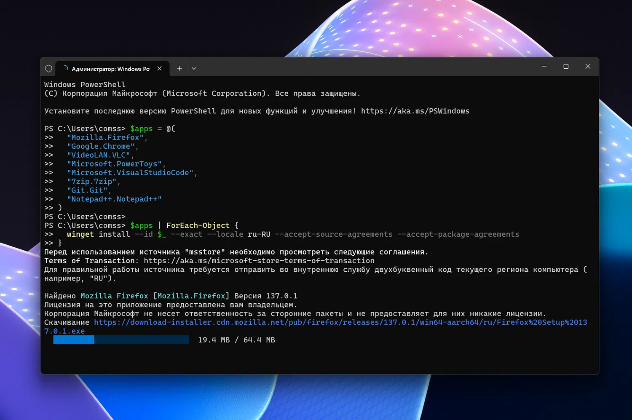
Task: Click the "Windows PowerShell" header line
Action: 85,85
